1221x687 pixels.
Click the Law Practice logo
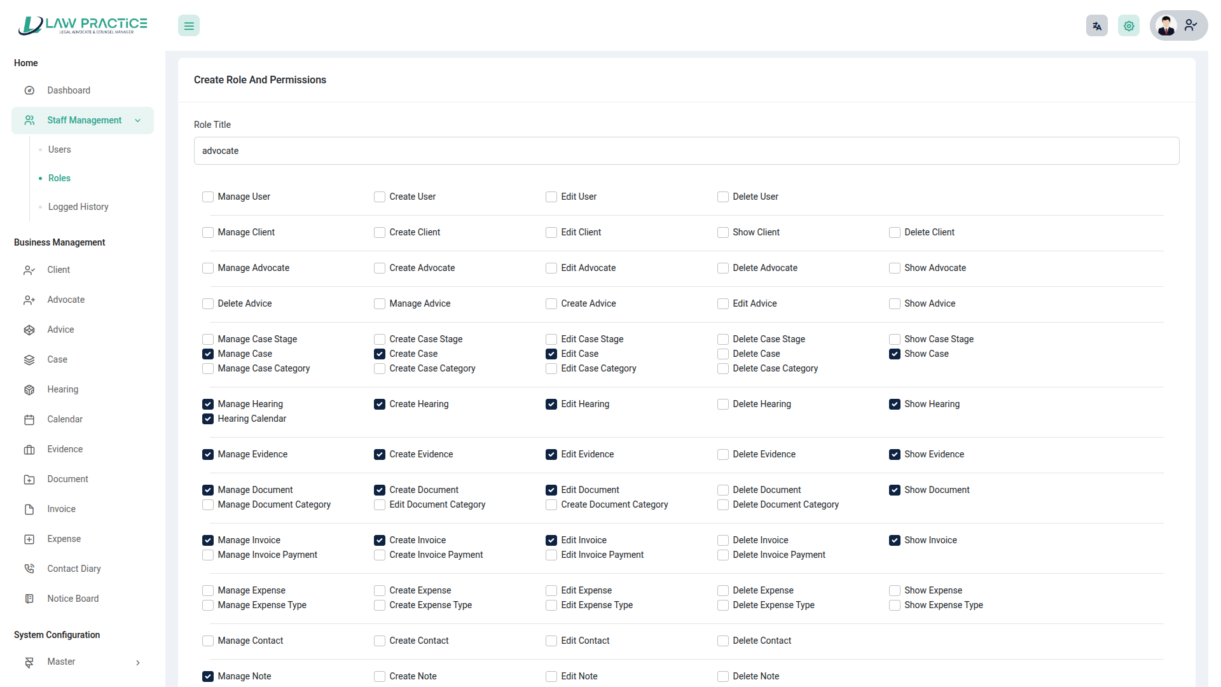[x=83, y=25]
